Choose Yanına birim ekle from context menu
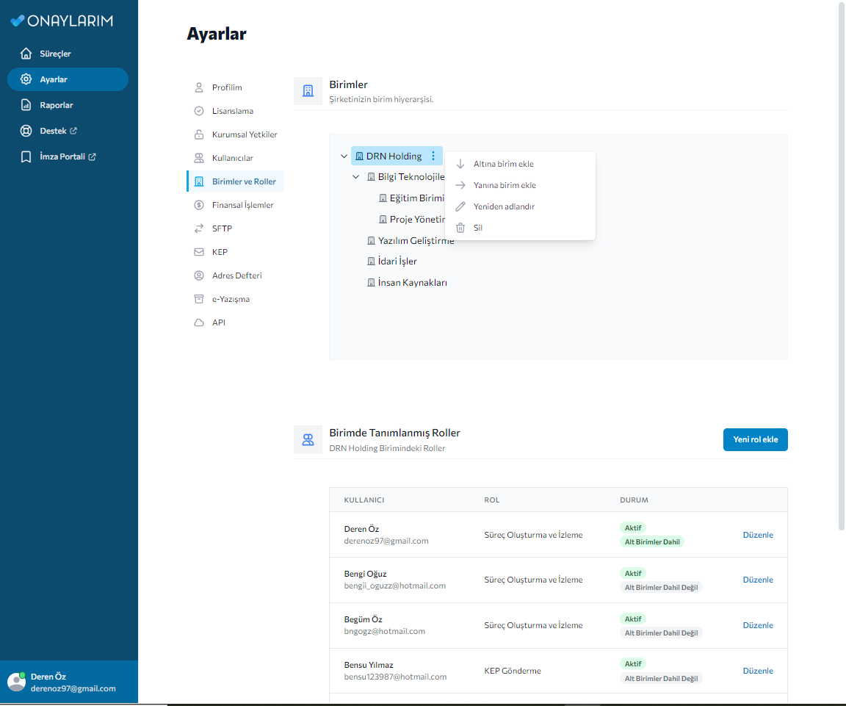 point(505,185)
